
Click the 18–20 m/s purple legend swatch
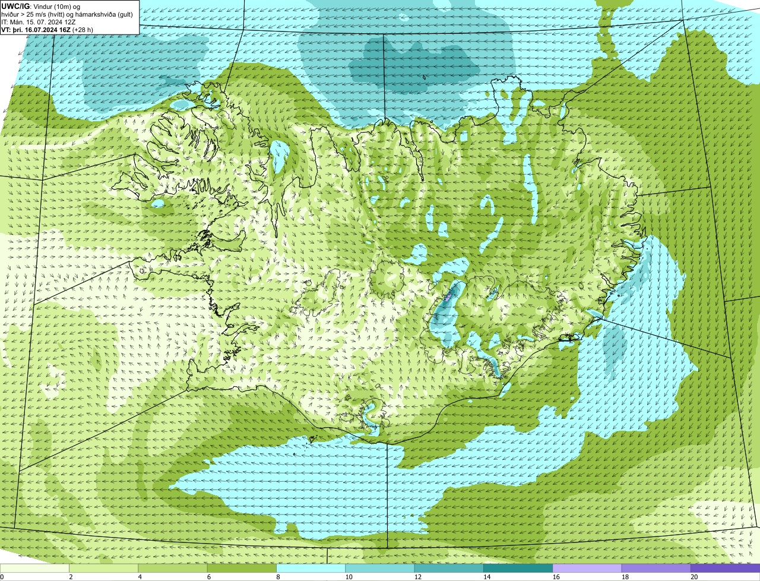tap(655, 568)
